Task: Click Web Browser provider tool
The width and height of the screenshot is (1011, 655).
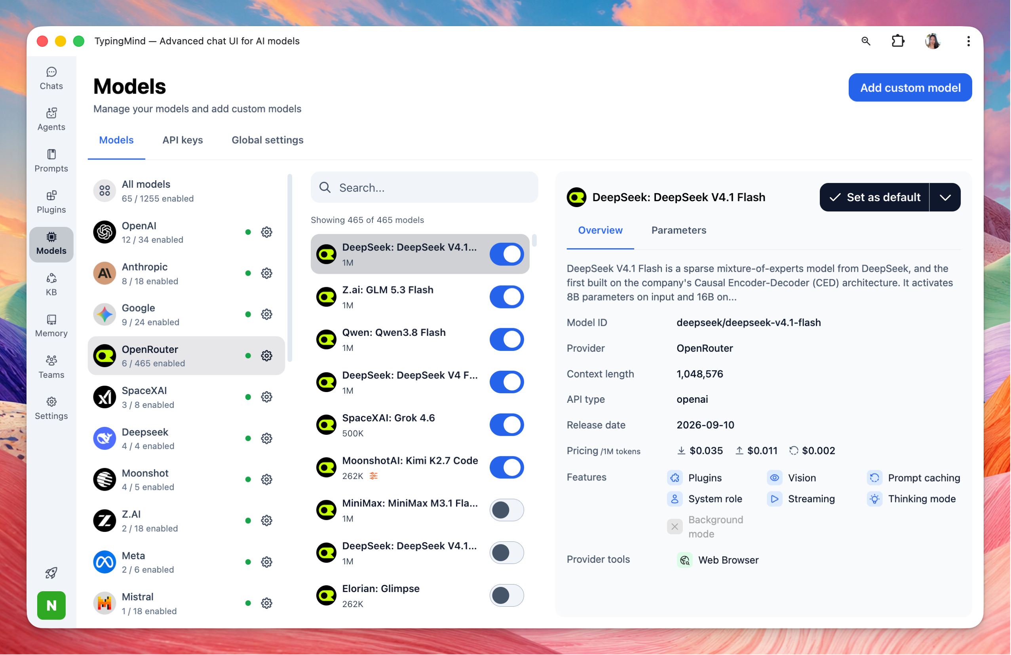Action: [x=718, y=560]
